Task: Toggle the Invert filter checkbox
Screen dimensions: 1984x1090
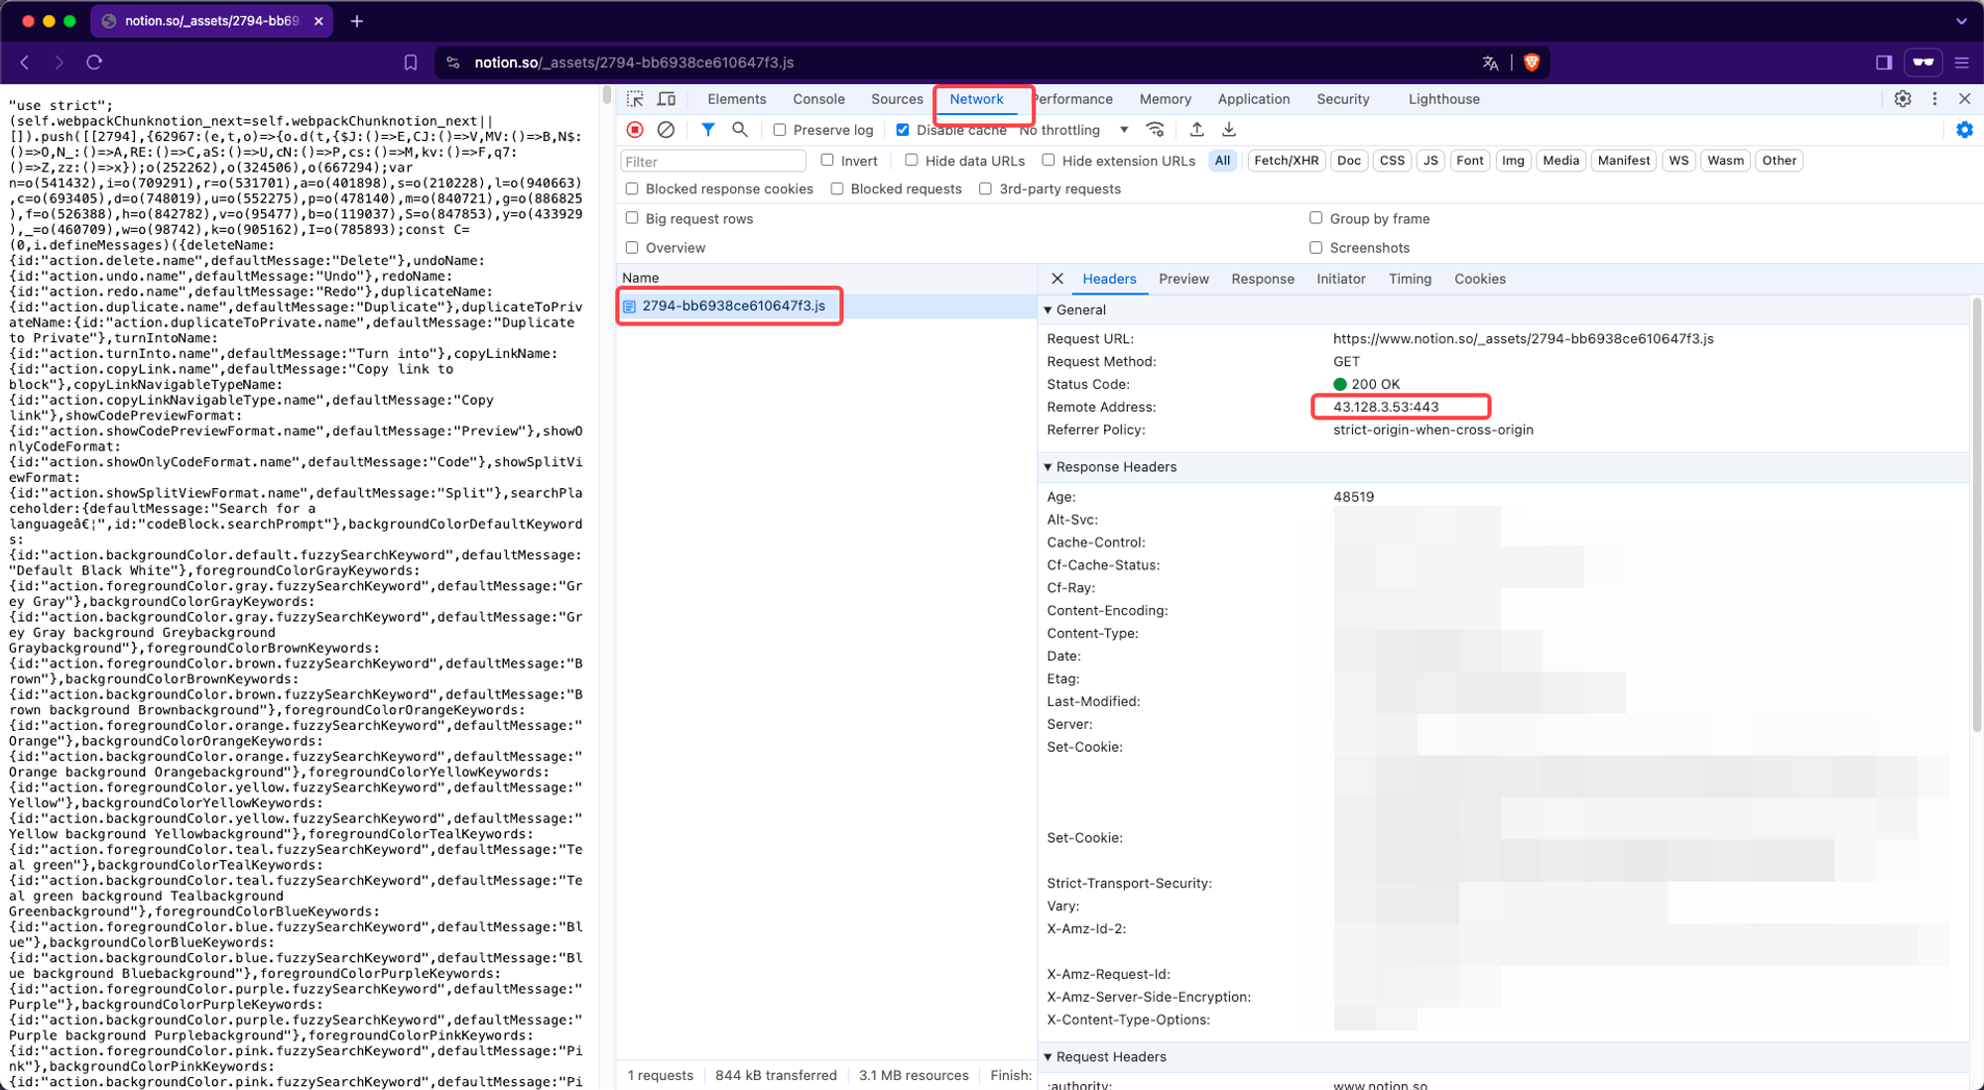Action: pos(828,160)
